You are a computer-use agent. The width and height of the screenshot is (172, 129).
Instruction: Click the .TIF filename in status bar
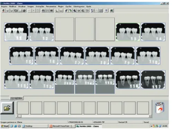[99, 122]
